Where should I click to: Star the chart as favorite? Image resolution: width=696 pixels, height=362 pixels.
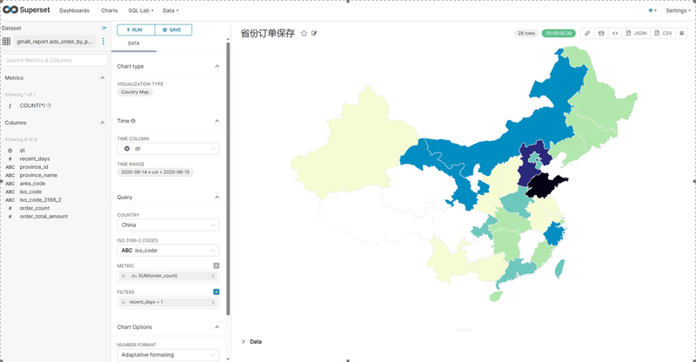click(x=304, y=33)
